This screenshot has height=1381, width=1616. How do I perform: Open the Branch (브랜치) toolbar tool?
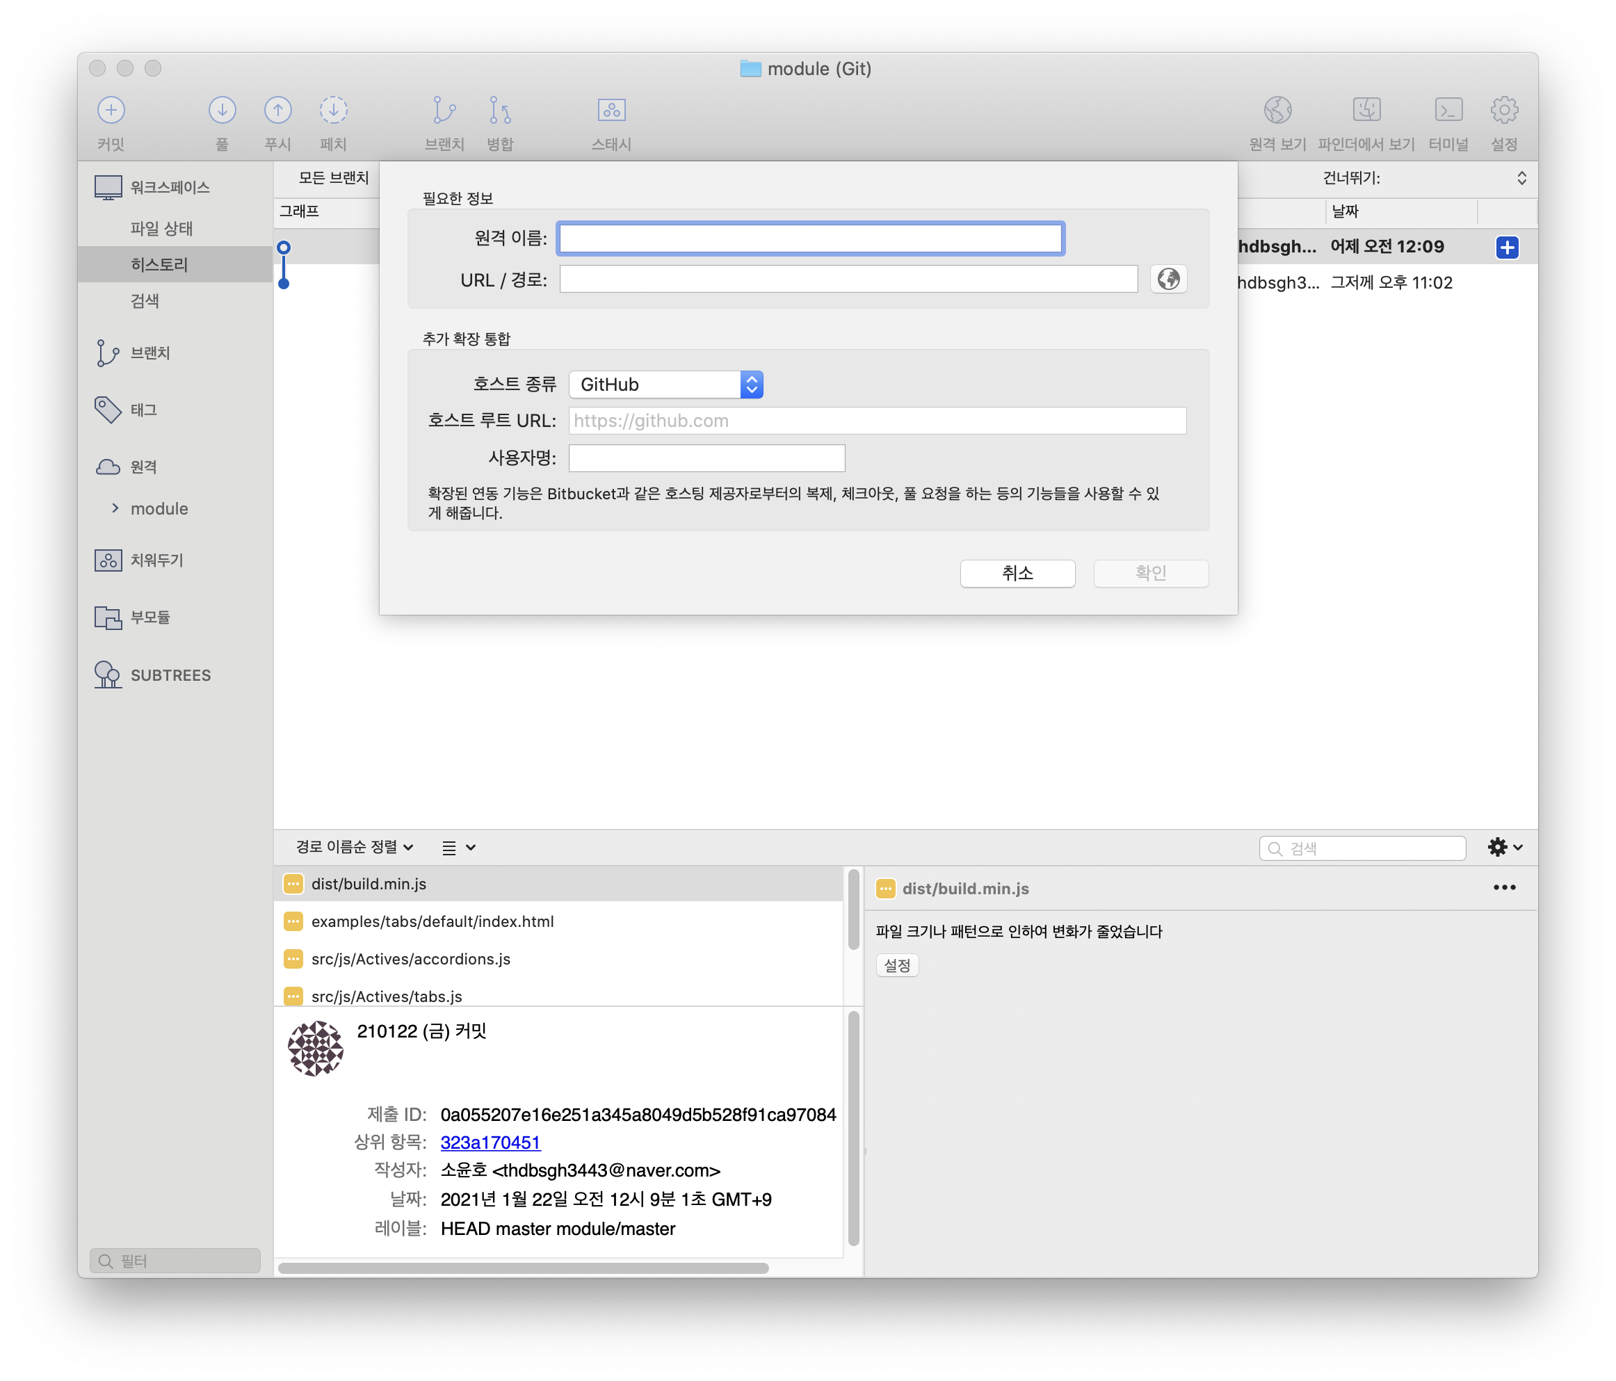click(444, 110)
